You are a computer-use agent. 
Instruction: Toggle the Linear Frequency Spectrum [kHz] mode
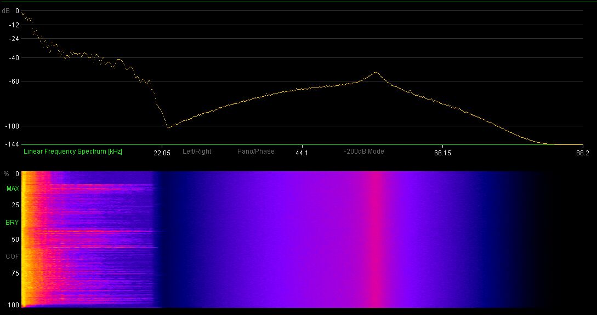click(72, 151)
